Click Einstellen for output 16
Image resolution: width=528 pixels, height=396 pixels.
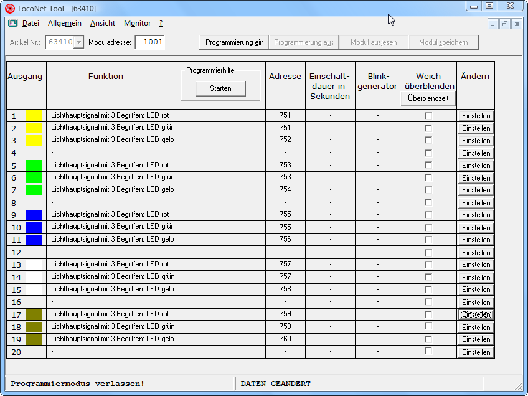click(x=476, y=303)
